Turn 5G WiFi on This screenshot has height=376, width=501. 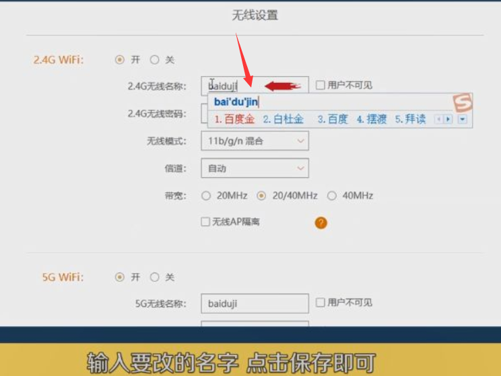coord(120,277)
